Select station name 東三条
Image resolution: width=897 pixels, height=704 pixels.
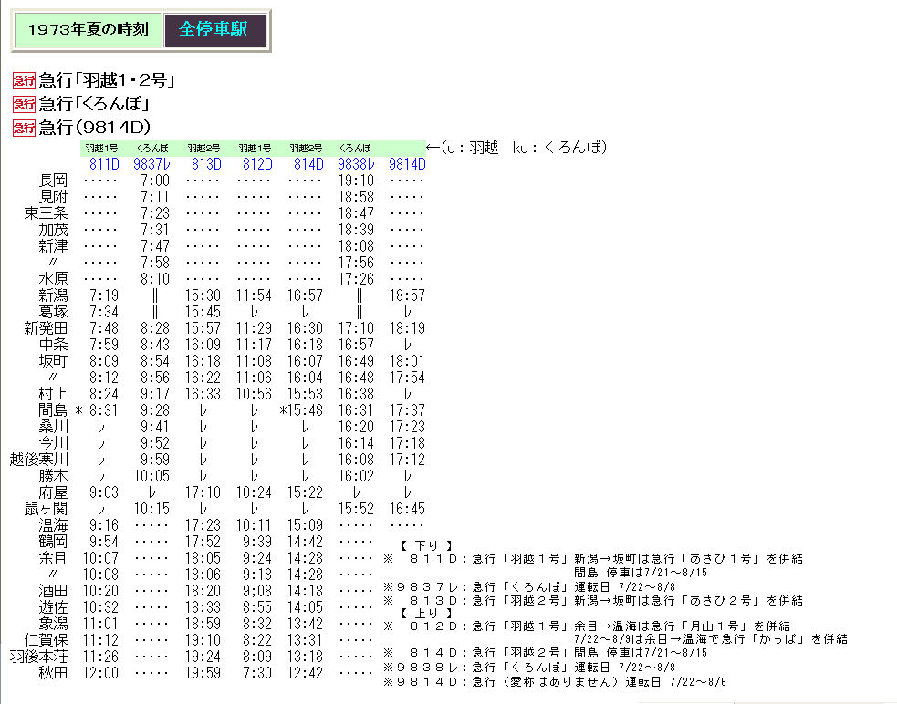[x=46, y=213]
